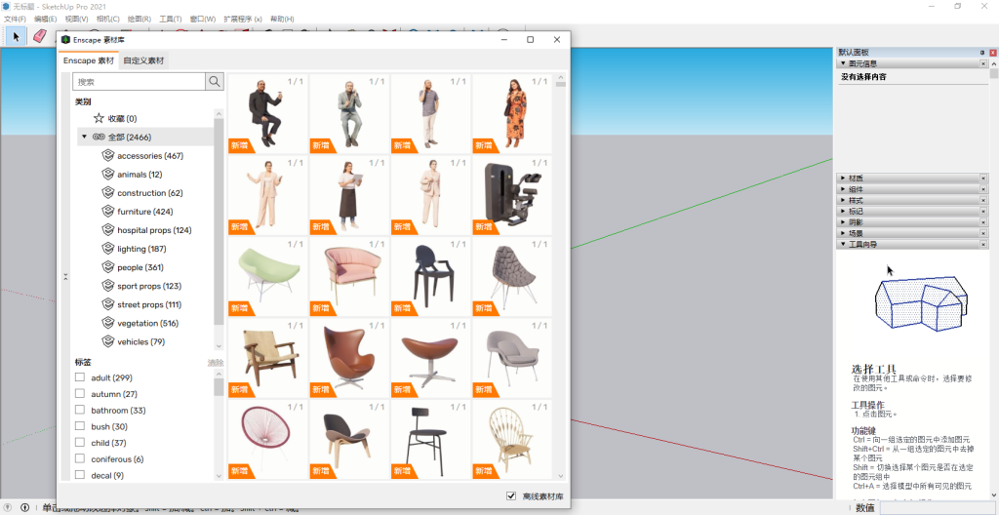The height and width of the screenshot is (515, 999).
Task: Expand the 阴影 Shadows panel
Action: [x=856, y=222]
